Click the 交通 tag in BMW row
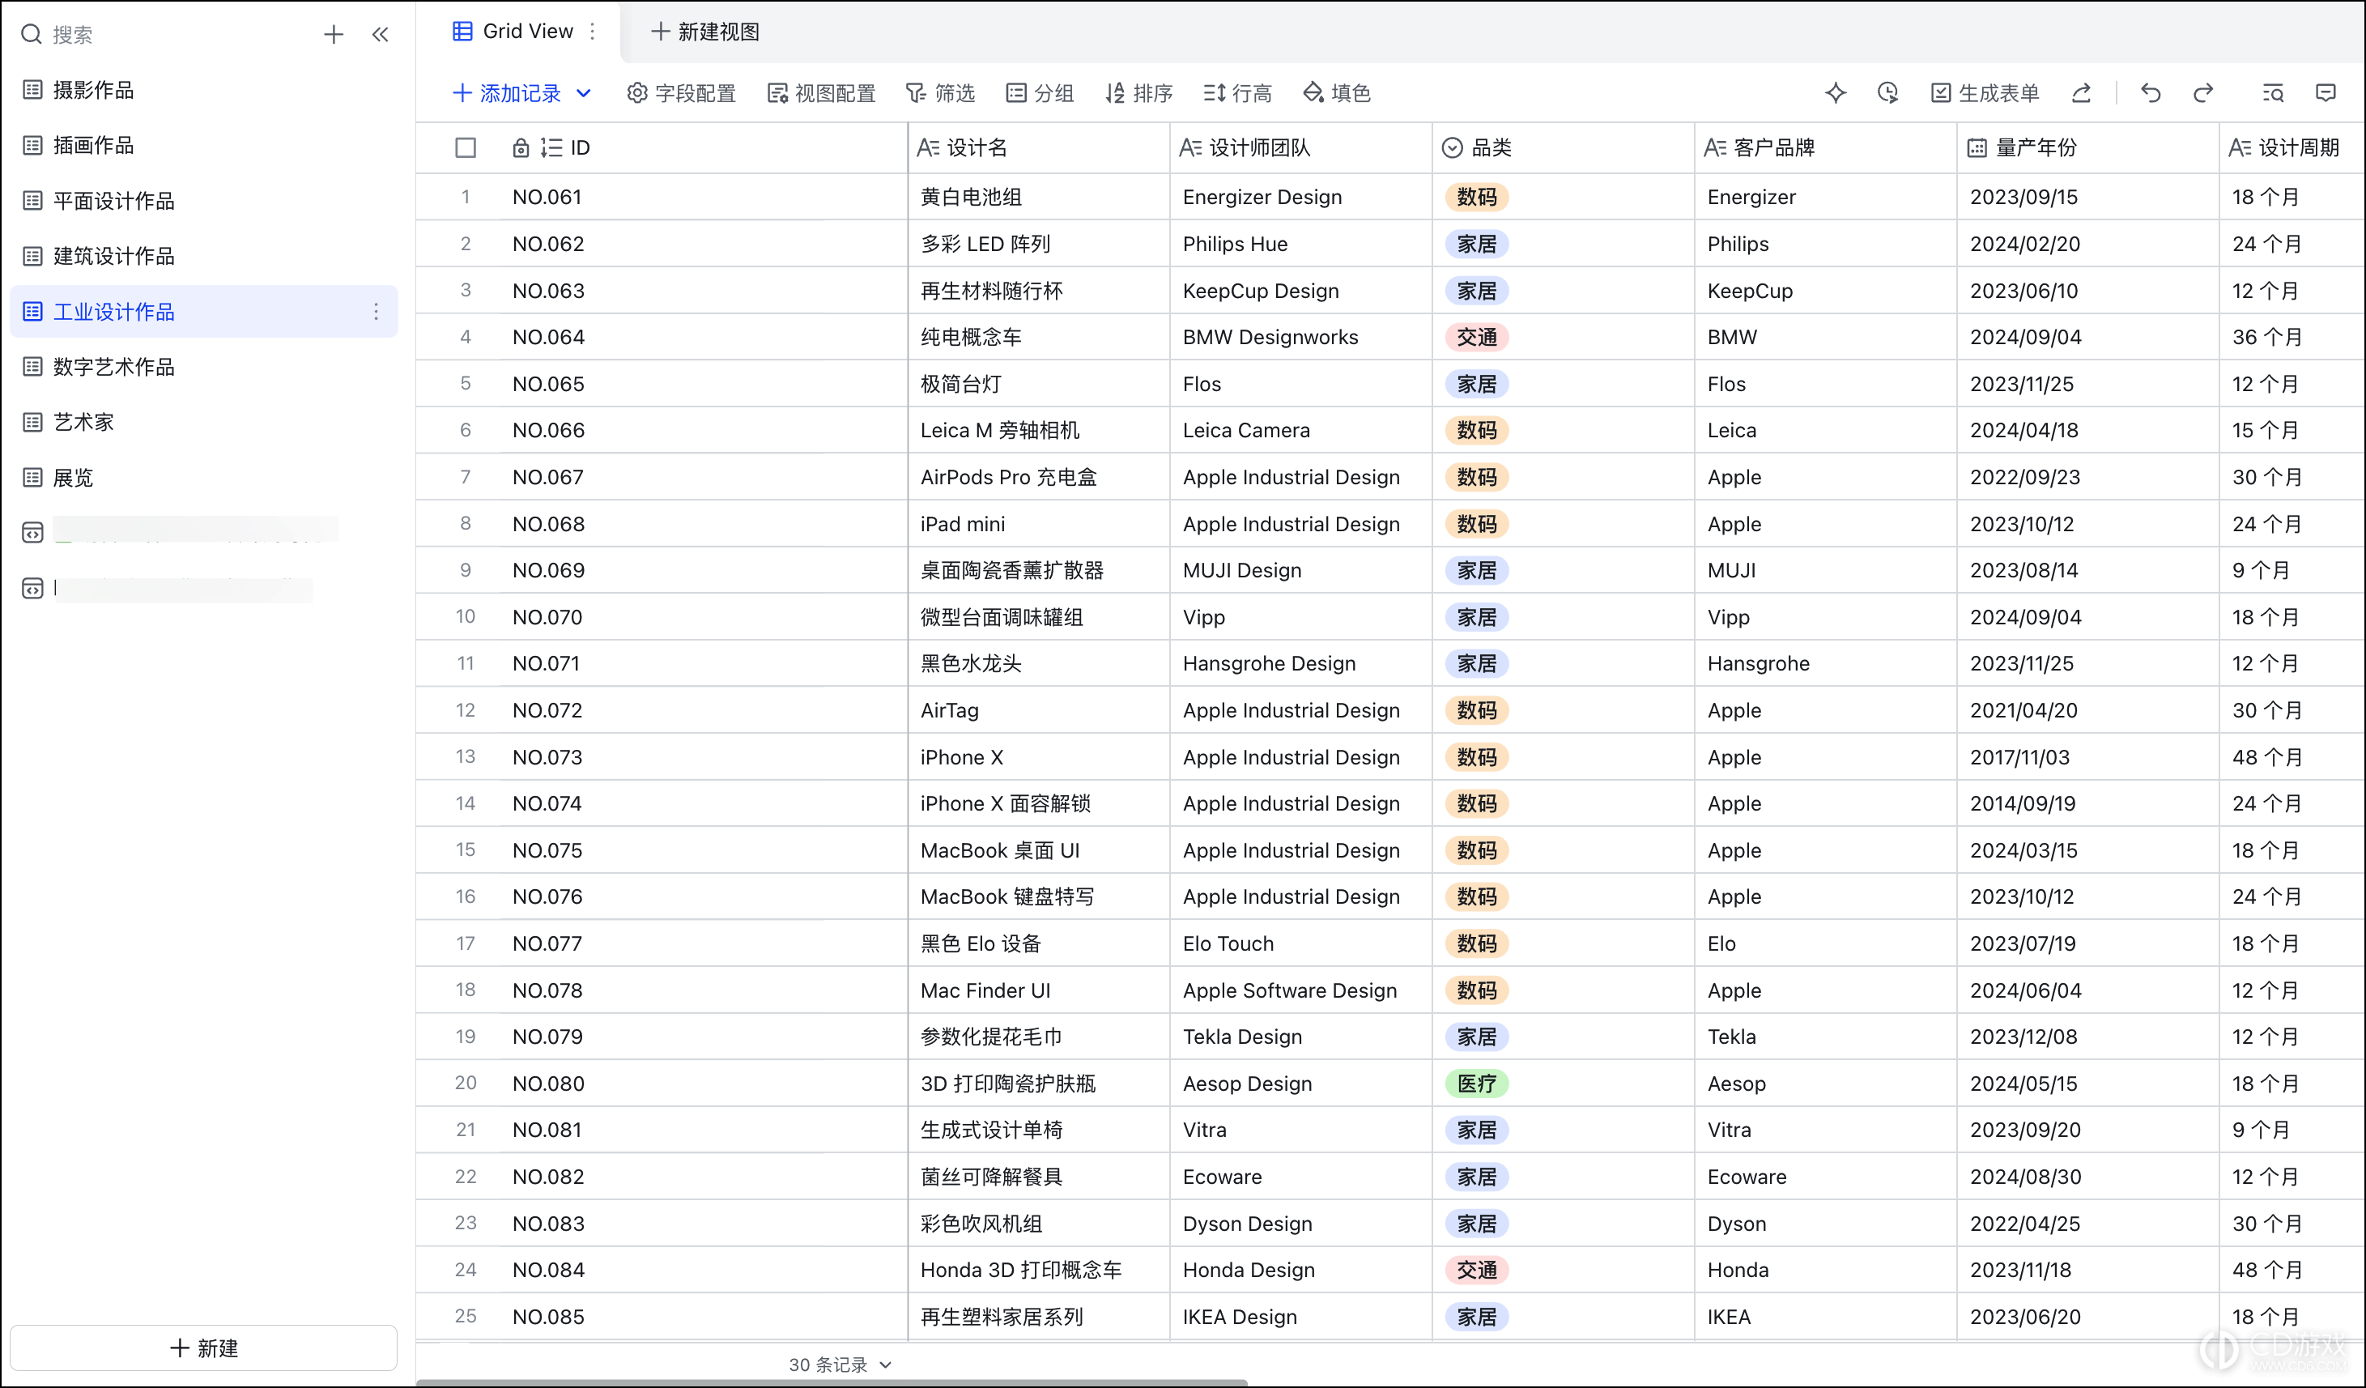 1476,337
